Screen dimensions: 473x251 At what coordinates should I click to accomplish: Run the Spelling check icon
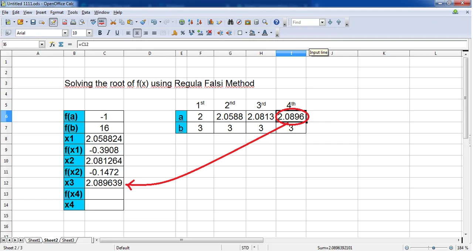tap(93, 22)
